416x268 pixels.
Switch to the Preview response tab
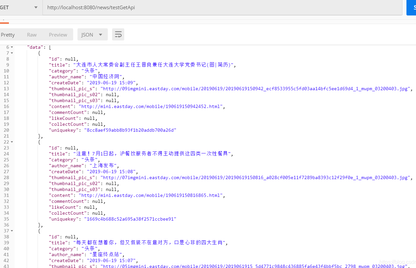point(58,34)
